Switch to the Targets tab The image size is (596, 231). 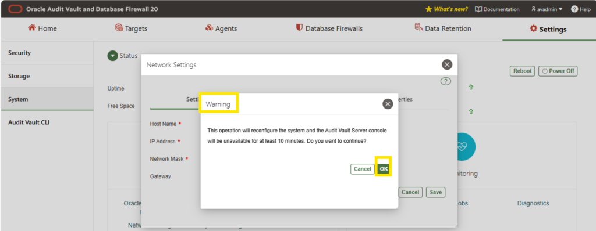pyautogui.click(x=131, y=28)
